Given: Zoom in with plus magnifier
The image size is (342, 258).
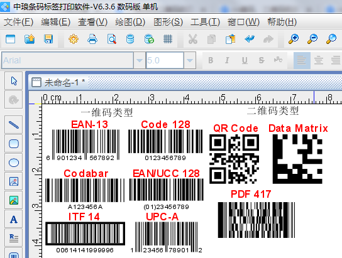Looking at the screenshot, I should (294, 40).
